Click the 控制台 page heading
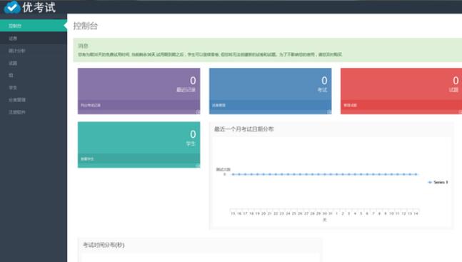The width and height of the screenshot is (462, 262). [x=86, y=26]
